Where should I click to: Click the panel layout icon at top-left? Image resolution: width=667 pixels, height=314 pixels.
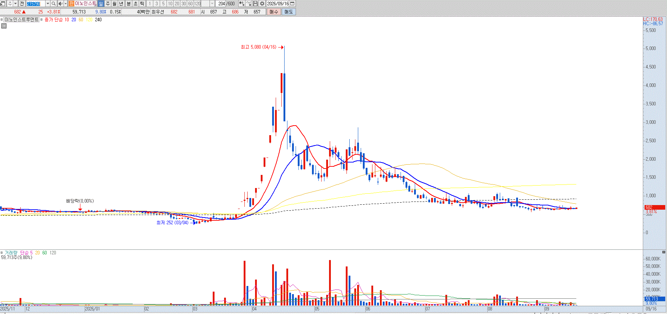(3, 4)
